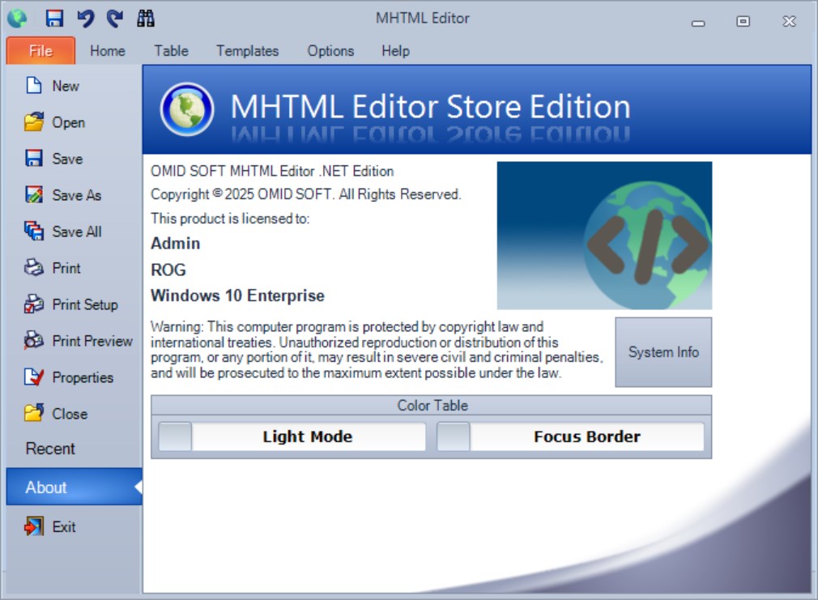The width and height of the screenshot is (818, 600).
Task: Click the Save All icon
Action: (34, 231)
